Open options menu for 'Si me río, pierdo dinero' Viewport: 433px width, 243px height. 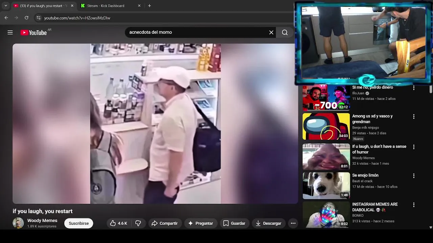414,88
